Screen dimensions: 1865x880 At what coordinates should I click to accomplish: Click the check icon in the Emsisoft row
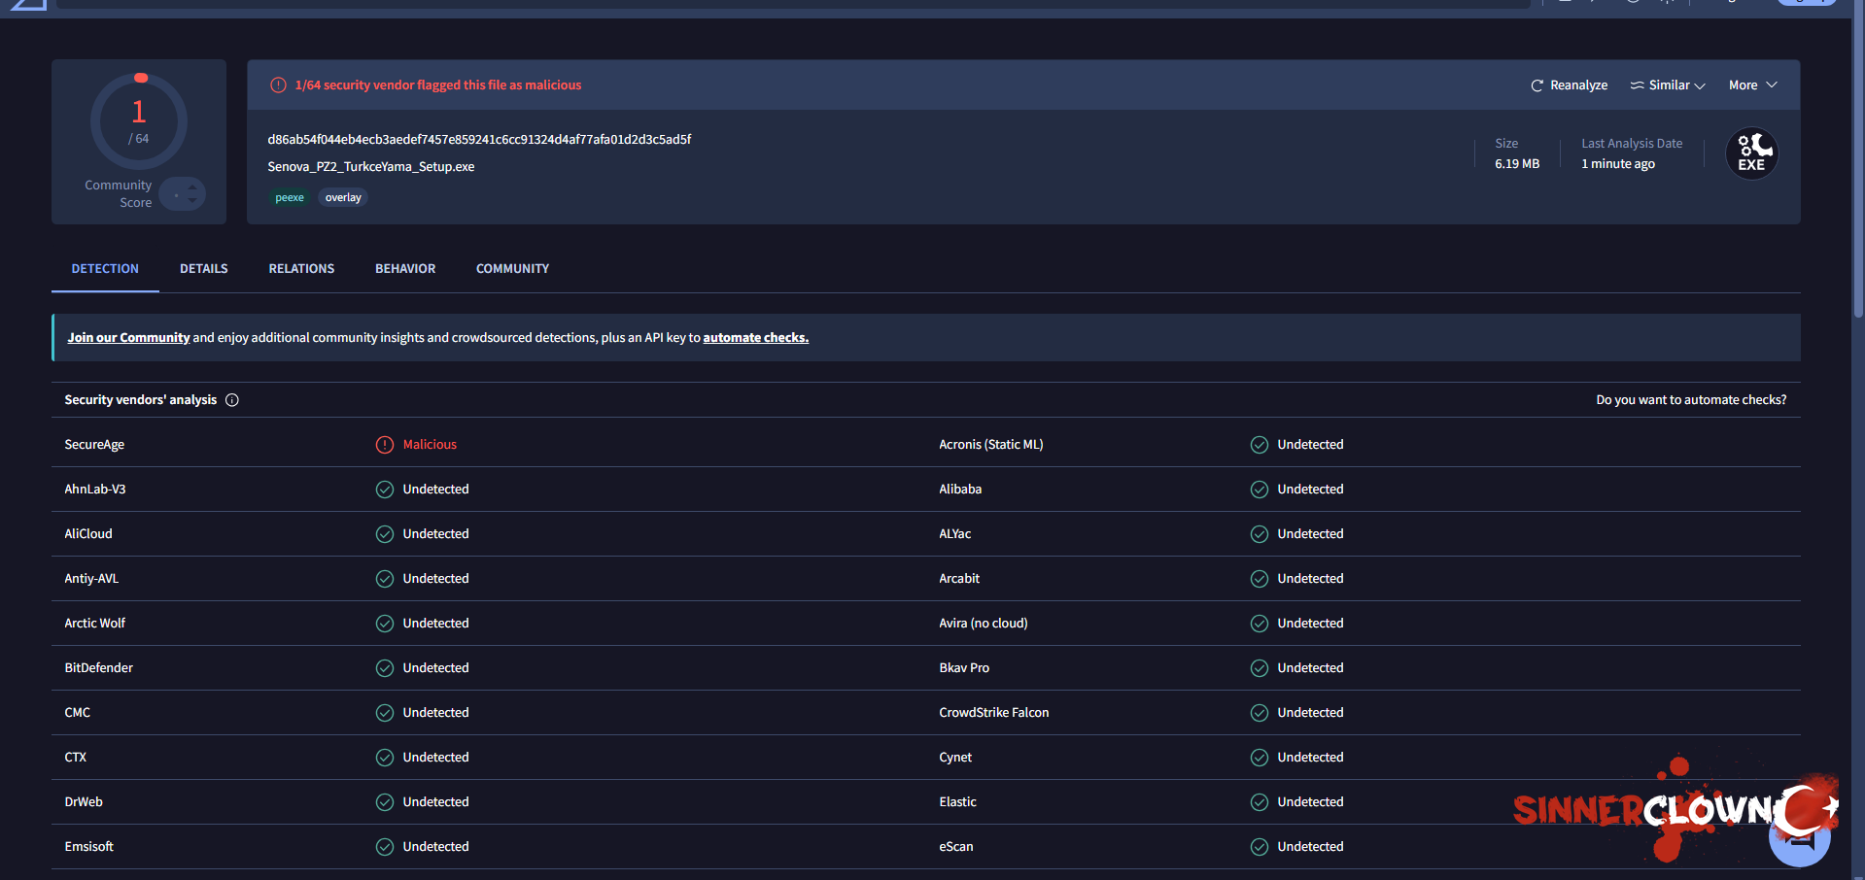385,847
